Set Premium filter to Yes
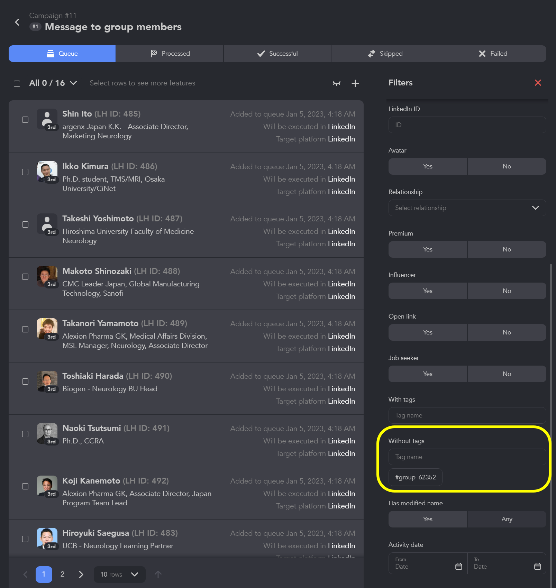556x588 pixels. coord(428,249)
